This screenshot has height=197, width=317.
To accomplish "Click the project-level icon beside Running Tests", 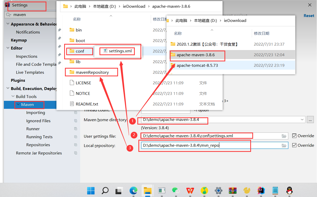I will [x=76, y=137].
